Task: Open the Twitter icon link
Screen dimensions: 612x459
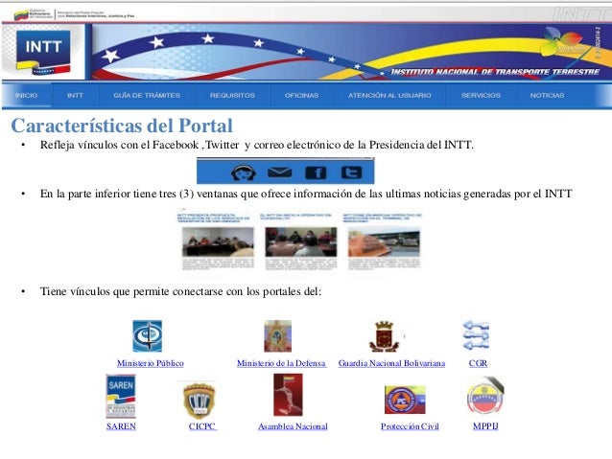Action: pos(351,172)
